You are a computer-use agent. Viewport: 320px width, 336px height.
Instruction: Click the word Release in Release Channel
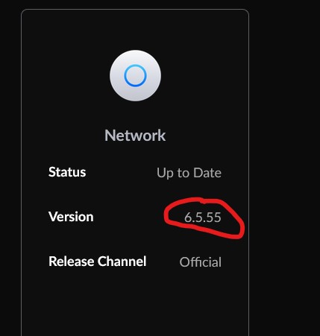[x=72, y=261]
